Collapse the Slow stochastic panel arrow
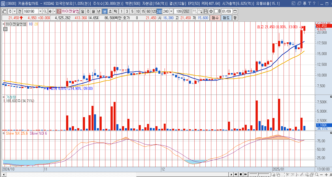This screenshot has height=177, width=332. [x=331, y=133]
